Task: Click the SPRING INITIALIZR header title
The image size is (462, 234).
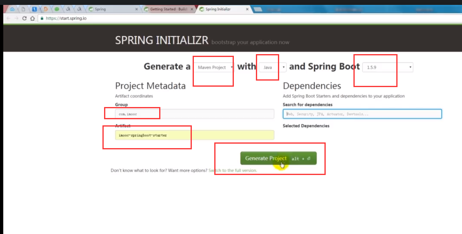Action: pos(162,40)
